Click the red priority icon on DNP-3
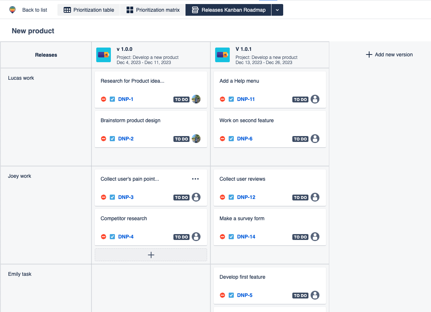The width and height of the screenshot is (431, 312). [104, 197]
